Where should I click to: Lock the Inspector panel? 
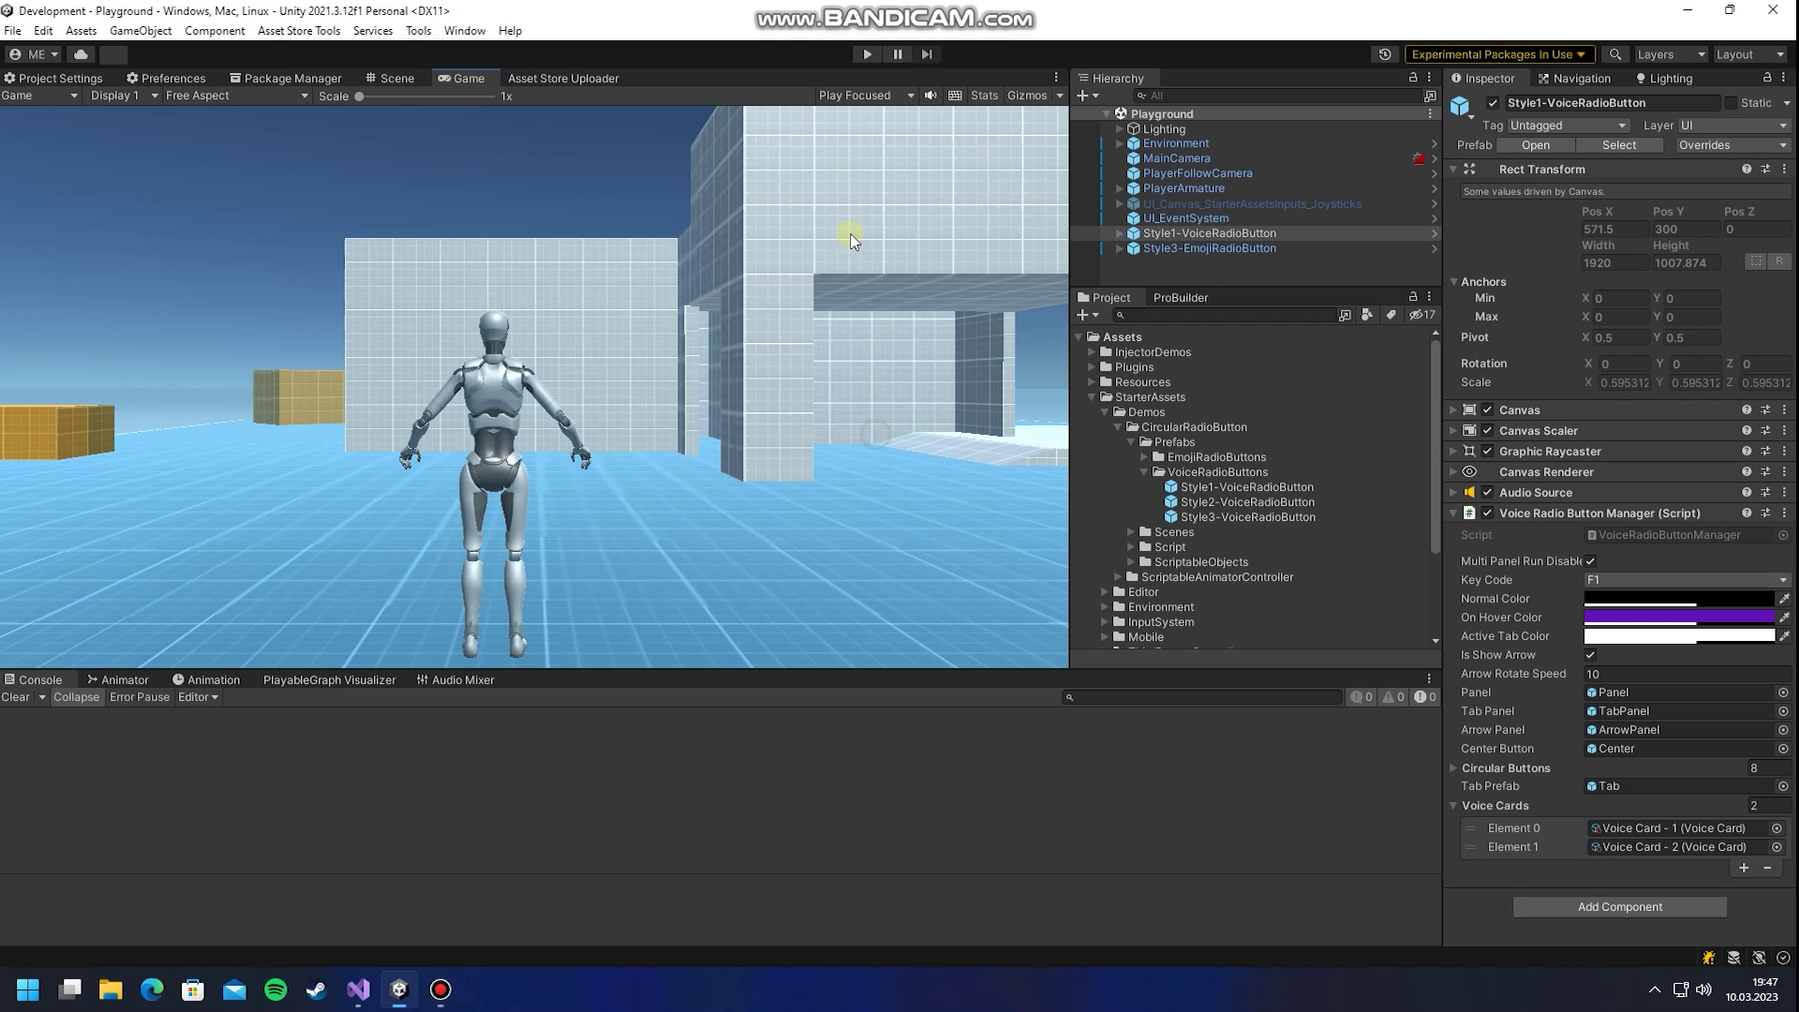[1767, 78]
